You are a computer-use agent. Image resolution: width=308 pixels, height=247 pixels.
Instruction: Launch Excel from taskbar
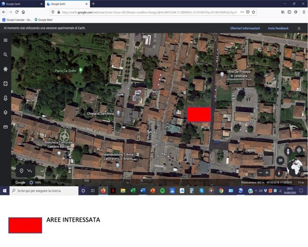point(133,191)
